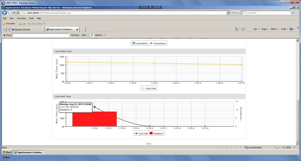This screenshot has height=161, width=301.
Task: Toggle Deadlocks series in the legend
Action: click(x=157, y=133)
